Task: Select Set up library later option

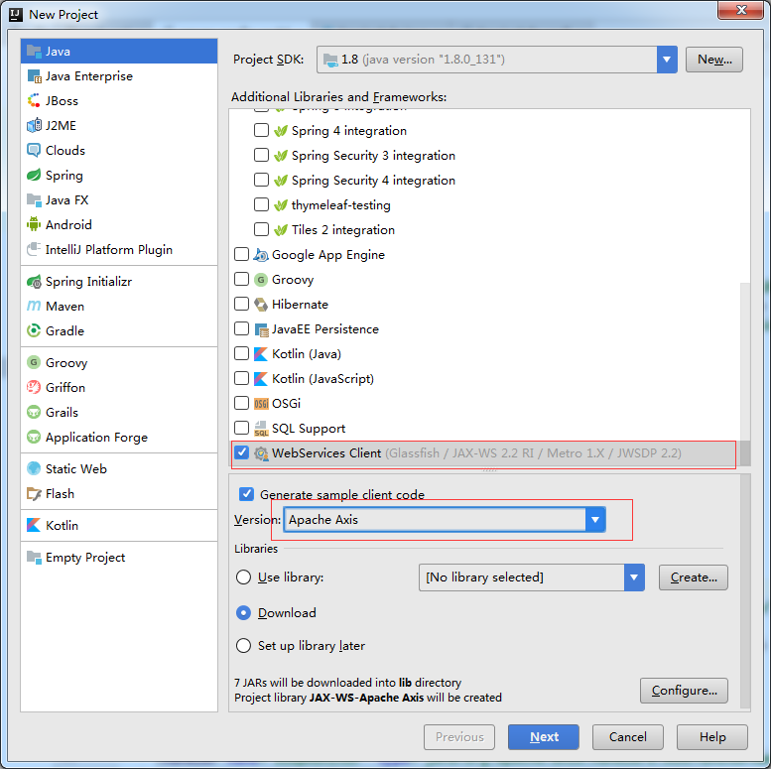Action: pos(243,646)
